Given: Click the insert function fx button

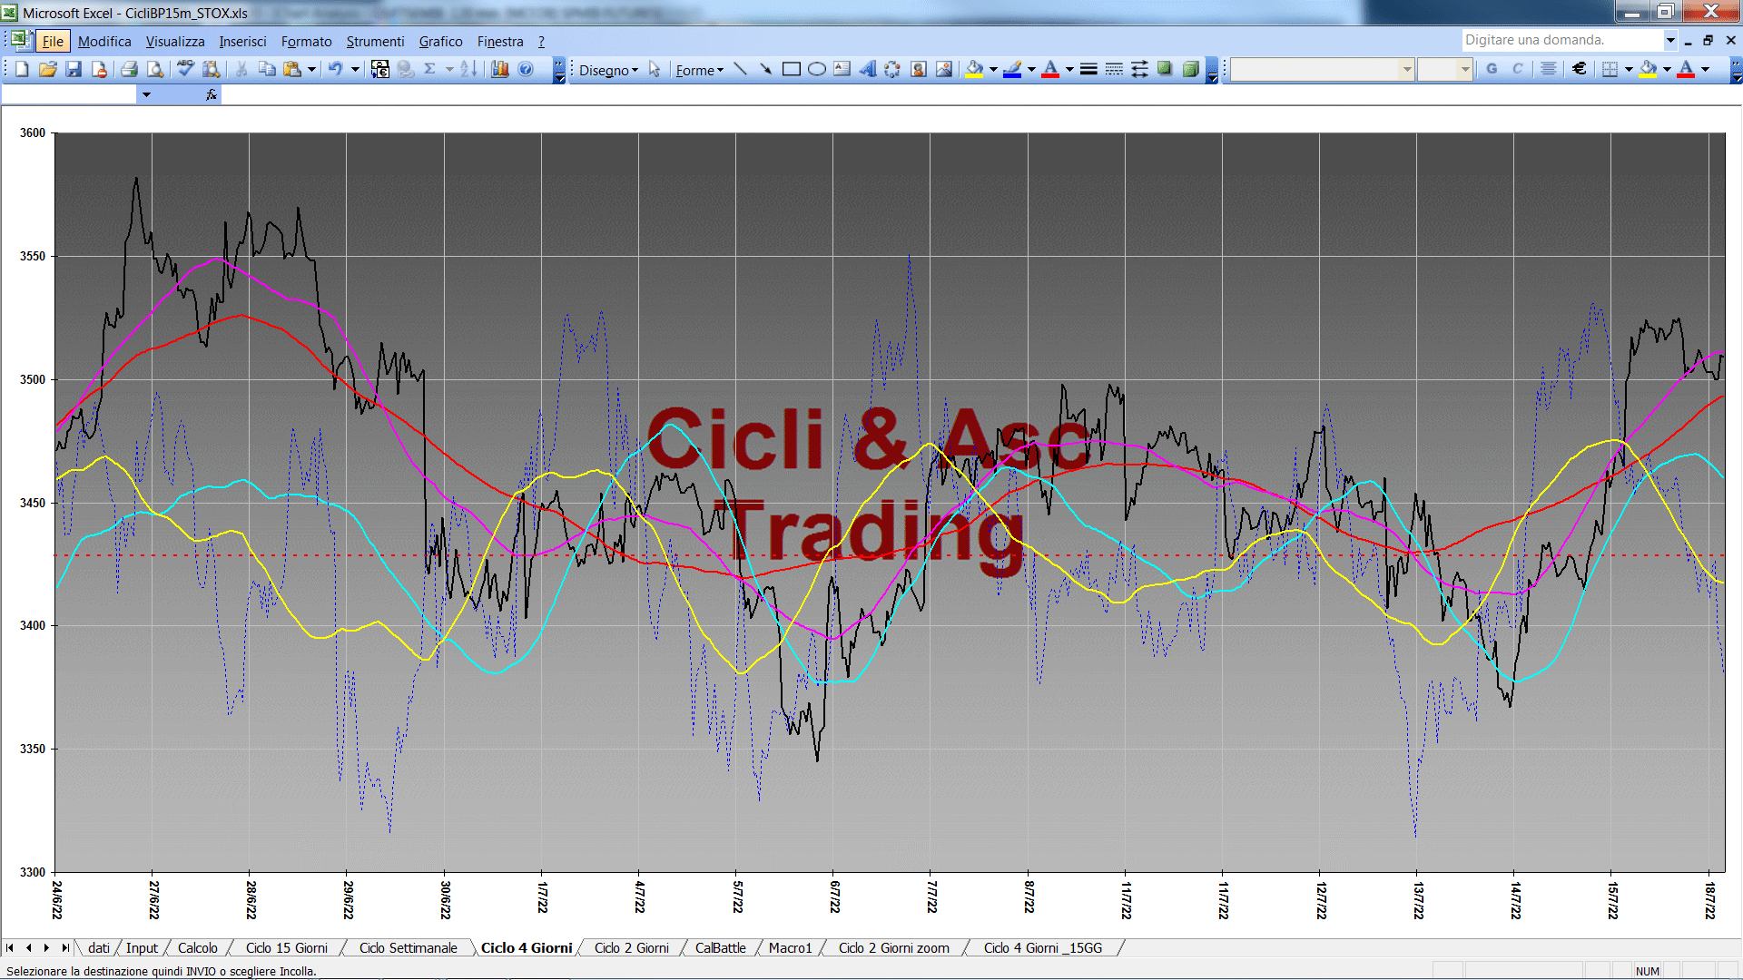Looking at the screenshot, I should [212, 94].
